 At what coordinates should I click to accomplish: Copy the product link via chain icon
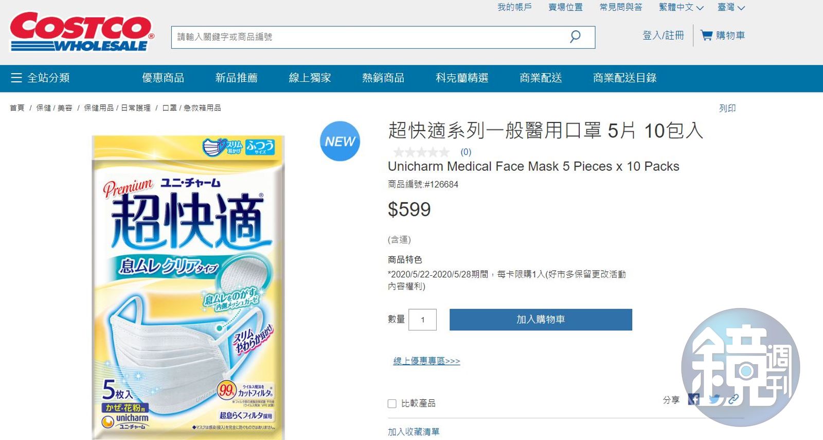coord(733,399)
